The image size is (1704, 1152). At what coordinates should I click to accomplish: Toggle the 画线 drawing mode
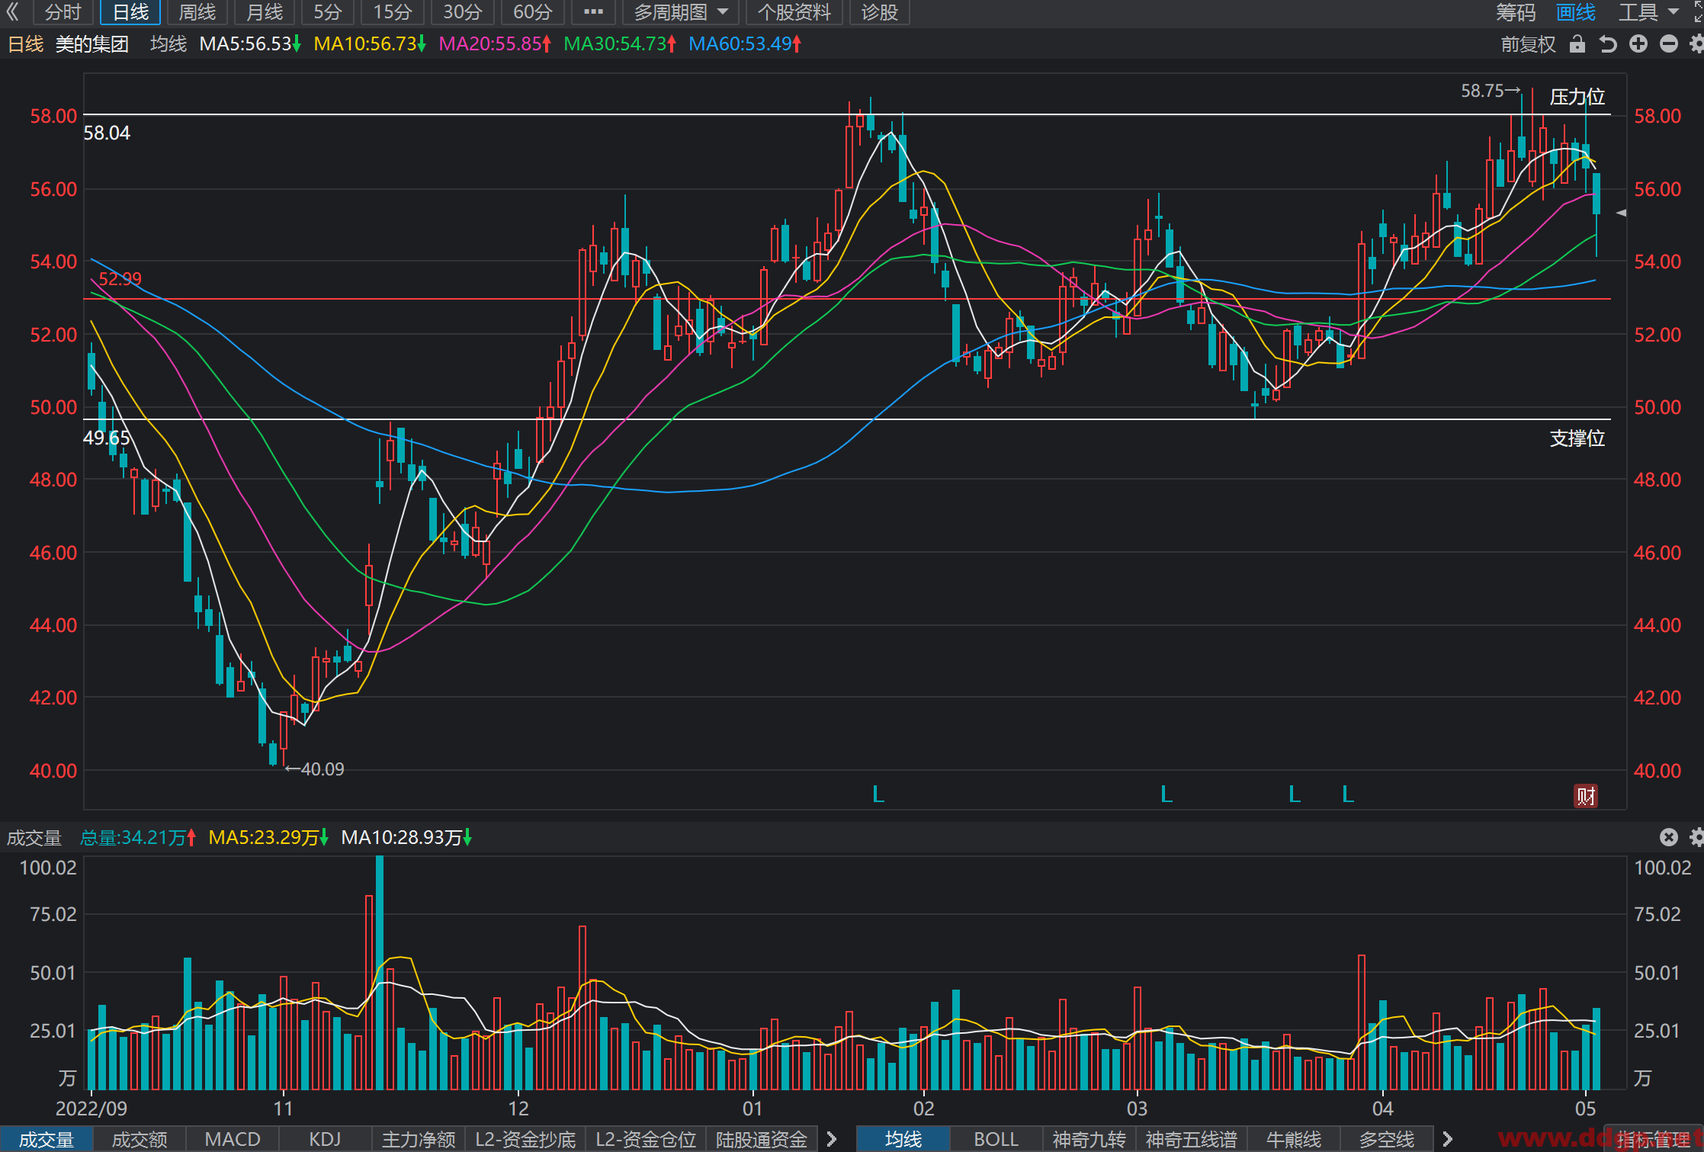pyautogui.click(x=1576, y=12)
